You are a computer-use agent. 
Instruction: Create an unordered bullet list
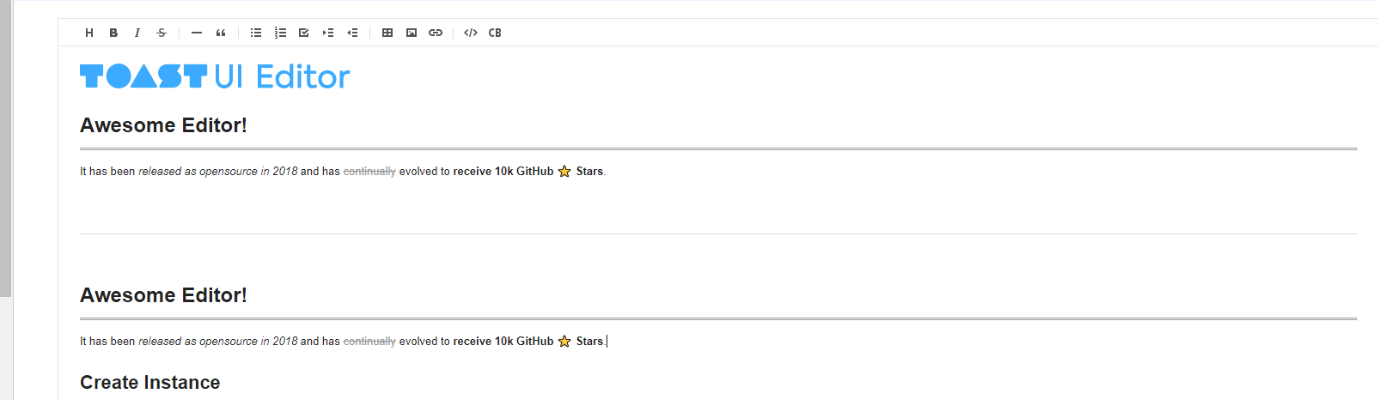tap(256, 33)
